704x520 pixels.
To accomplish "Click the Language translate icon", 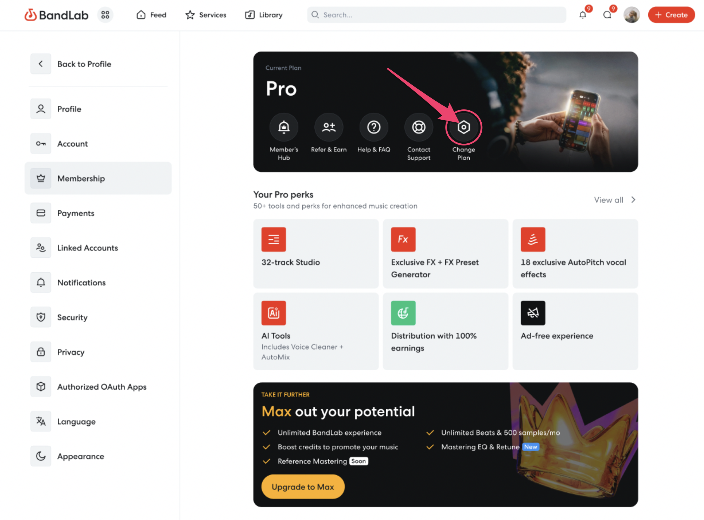I will [x=41, y=421].
